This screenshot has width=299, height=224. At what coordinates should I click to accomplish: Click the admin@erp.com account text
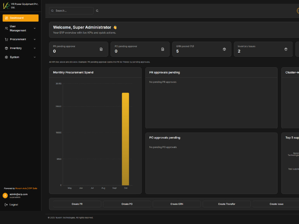(19, 194)
